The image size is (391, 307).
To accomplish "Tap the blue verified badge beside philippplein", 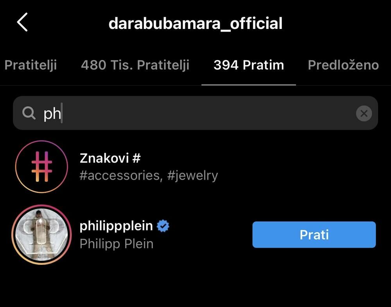I will point(163,226).
